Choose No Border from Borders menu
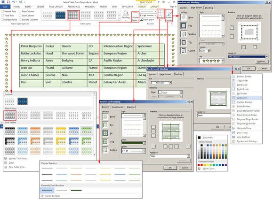Screen dimensions: 273x200 coord(247,93)
